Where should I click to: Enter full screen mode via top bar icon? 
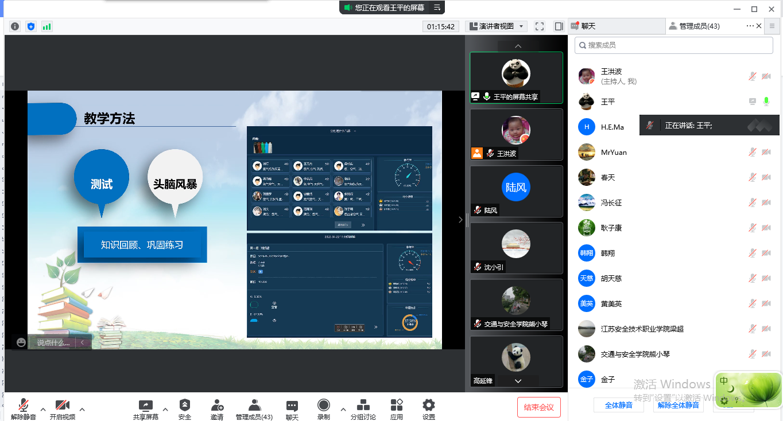pos(539,26)
